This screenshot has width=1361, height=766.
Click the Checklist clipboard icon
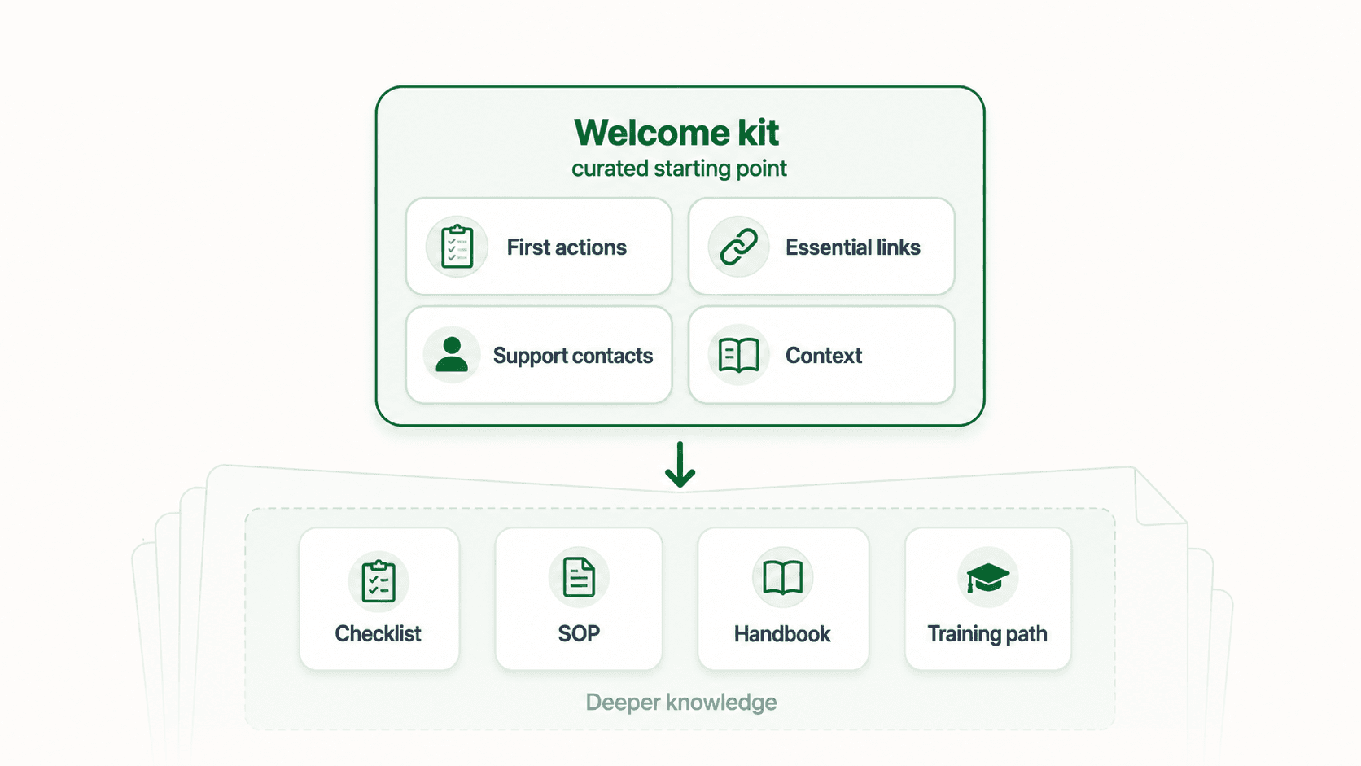[x=379, y=581]
